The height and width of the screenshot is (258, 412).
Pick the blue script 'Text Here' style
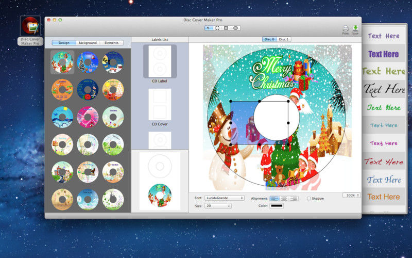pos(384,180)
